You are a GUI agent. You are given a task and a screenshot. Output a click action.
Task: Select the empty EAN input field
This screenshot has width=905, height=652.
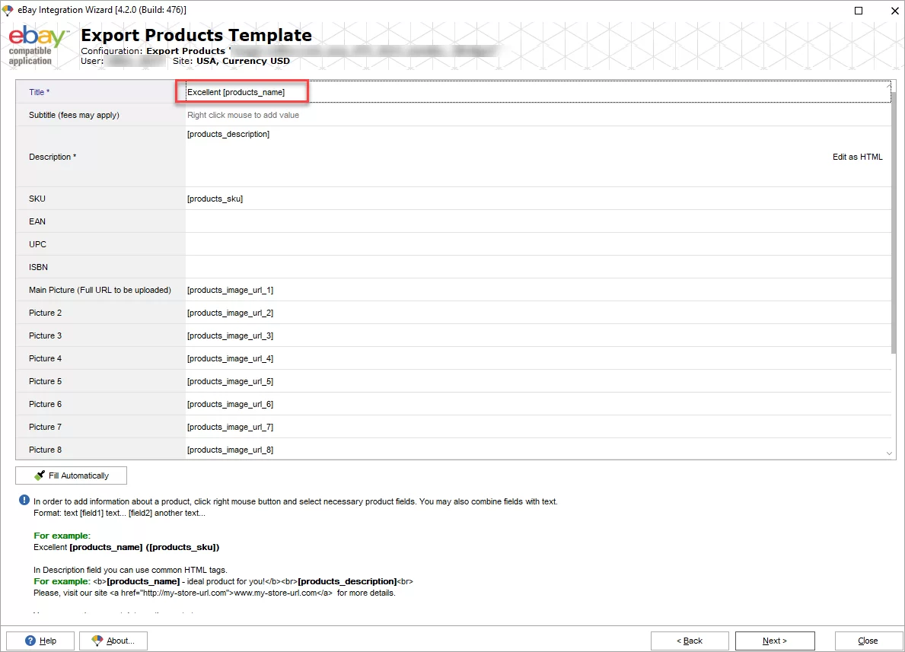click(381, 221)
